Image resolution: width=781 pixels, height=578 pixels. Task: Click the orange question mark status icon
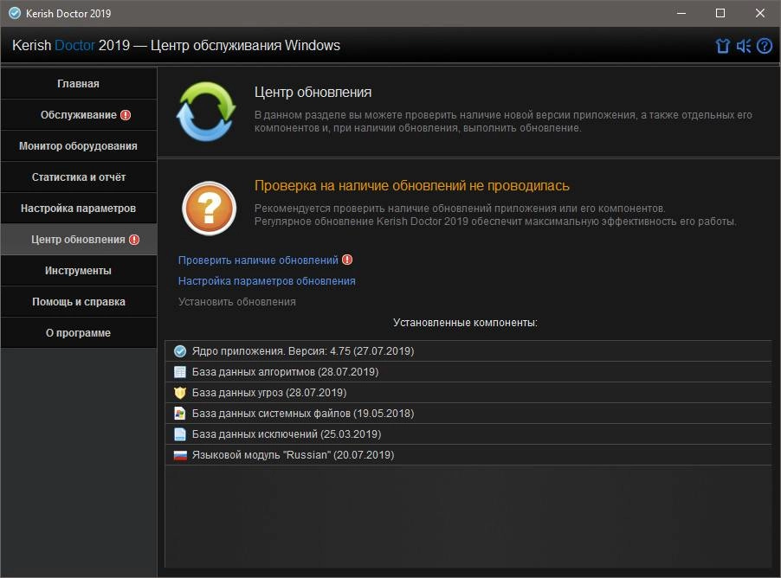[x=210, y=209]
